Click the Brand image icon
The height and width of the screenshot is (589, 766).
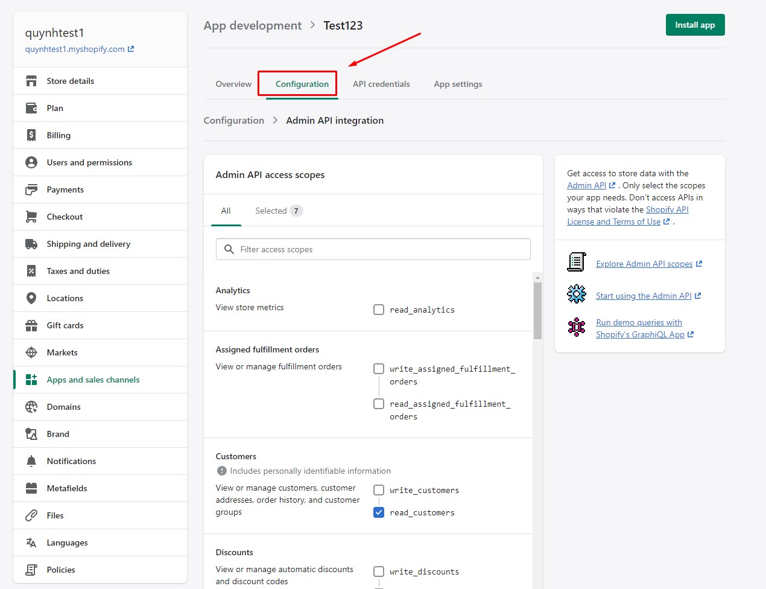pyautogui.click(x=31, y=434)
